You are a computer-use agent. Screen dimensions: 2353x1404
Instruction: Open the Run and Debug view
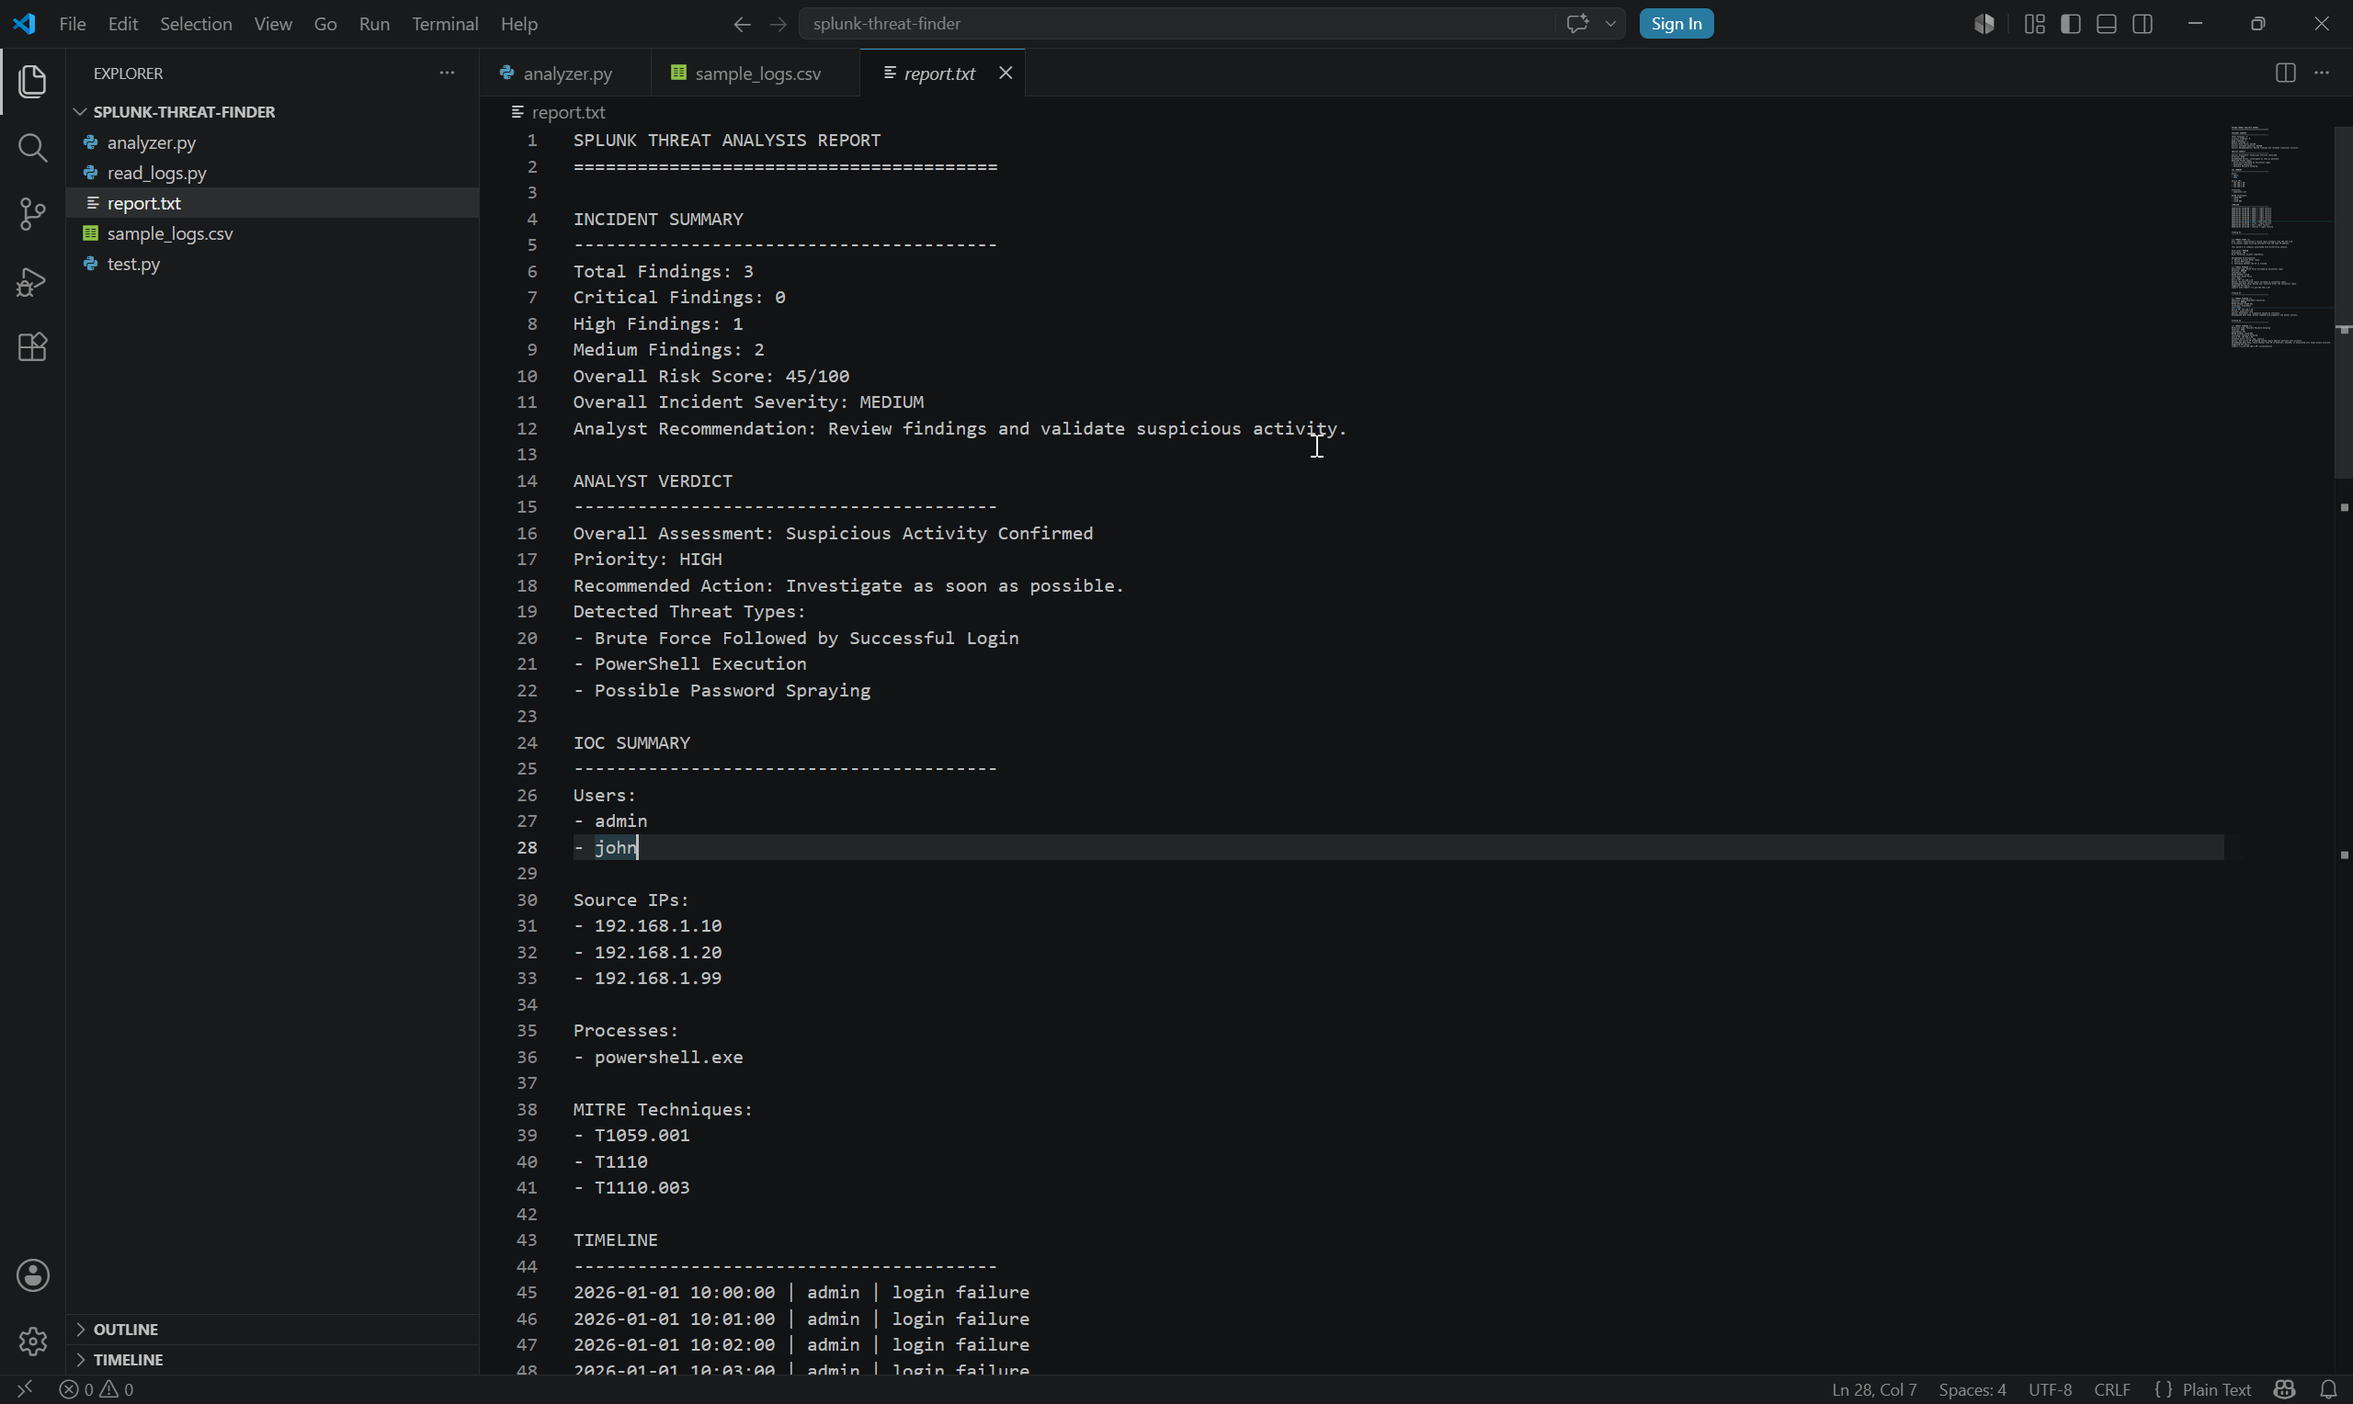(32, 281)
